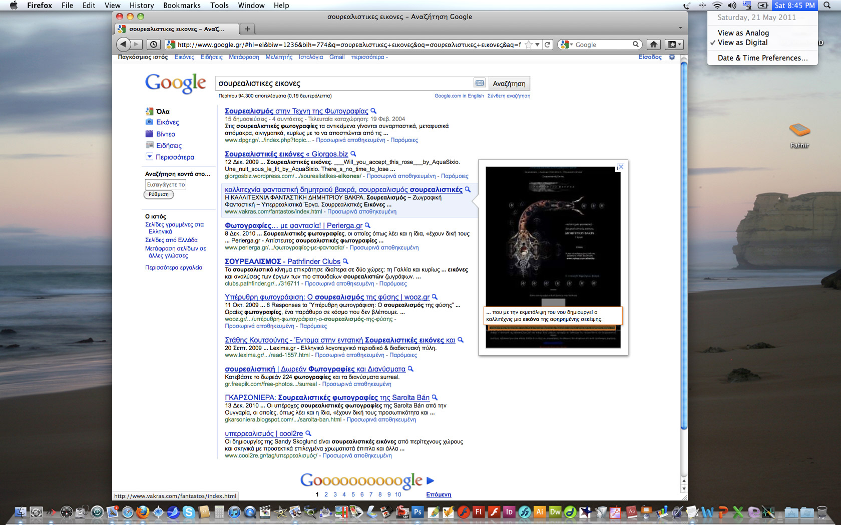Reload the page with the refresh icon
This screenshot has height=525, width=841.
point(548,44)
